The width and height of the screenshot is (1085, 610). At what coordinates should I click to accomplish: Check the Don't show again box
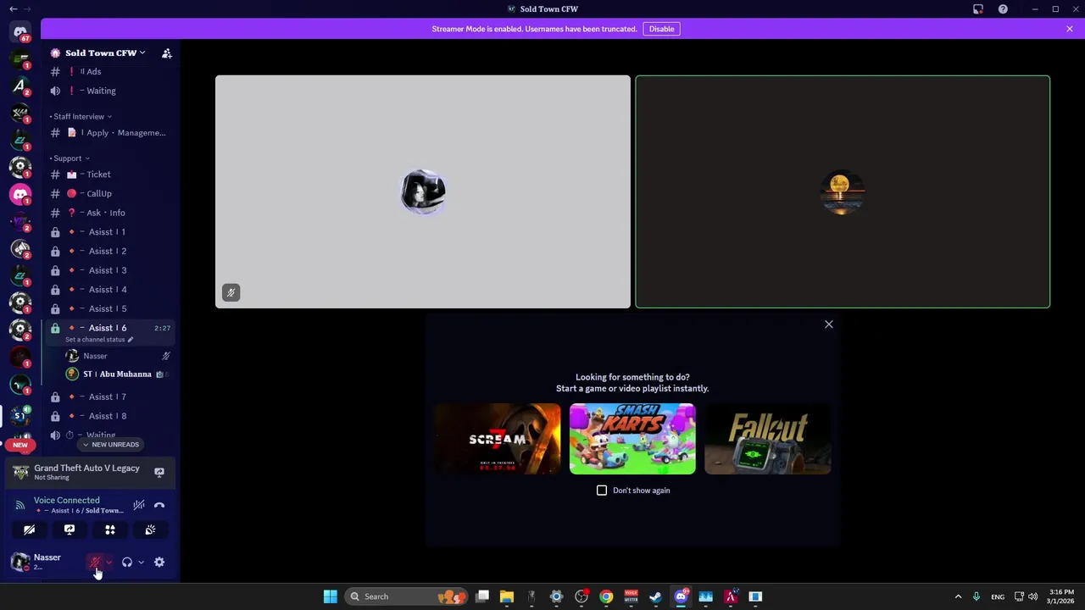pos(602,491)
